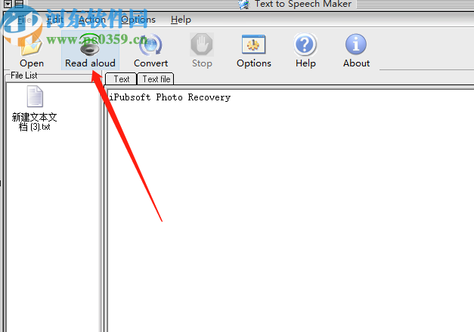
Task: Switch to the Text tab
Action: [x=121, y=79]
